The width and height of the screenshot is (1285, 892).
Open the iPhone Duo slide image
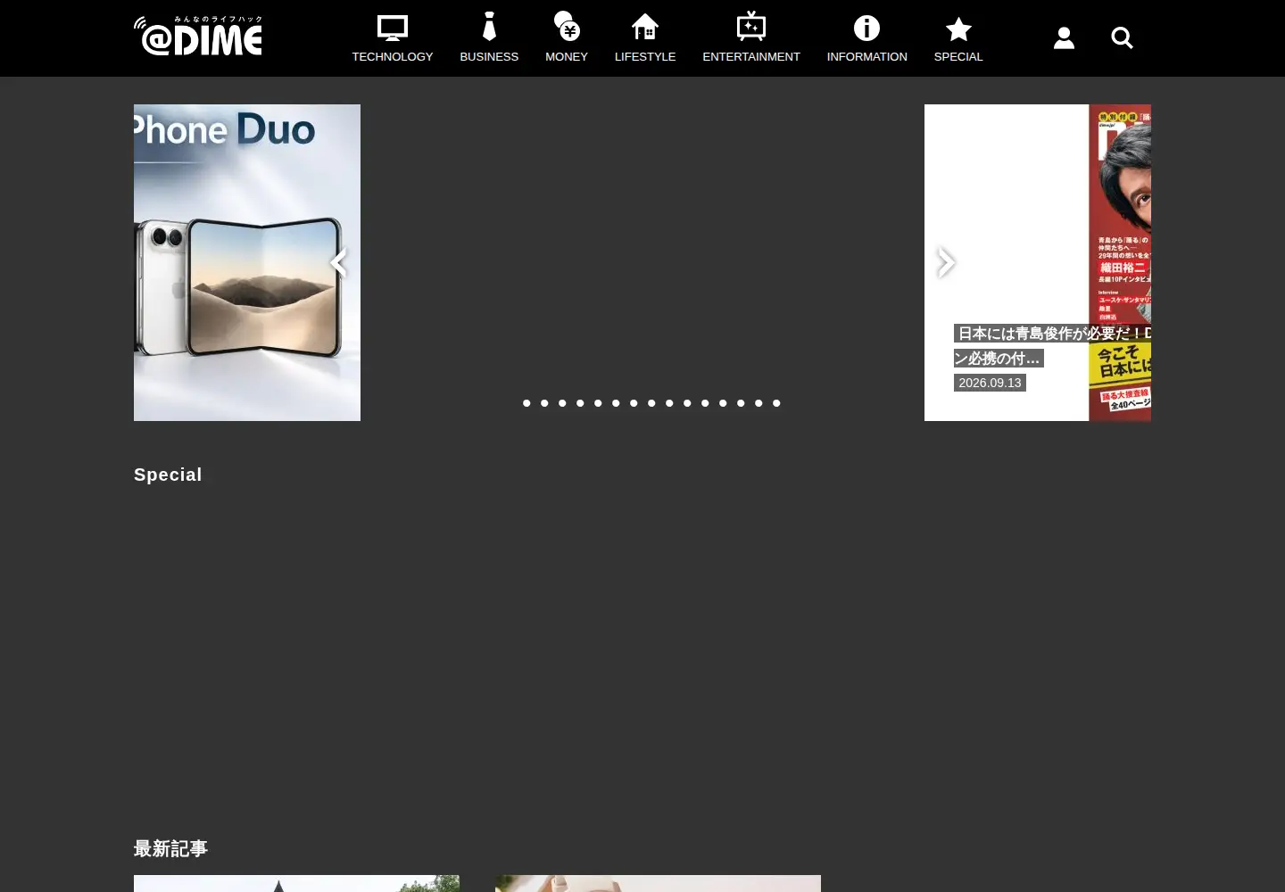click(x=247, y=262)
